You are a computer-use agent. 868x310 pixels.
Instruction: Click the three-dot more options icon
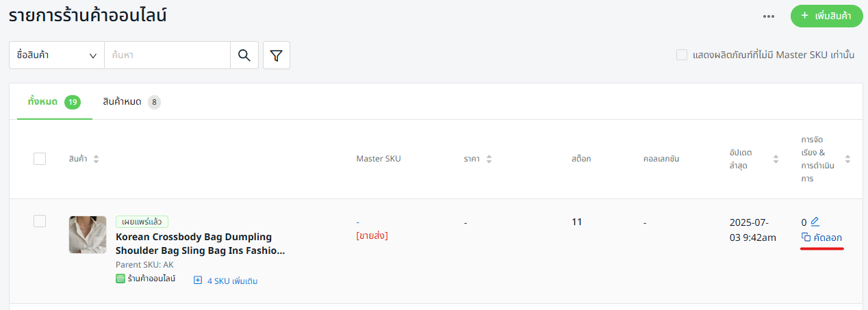(769, 16)
